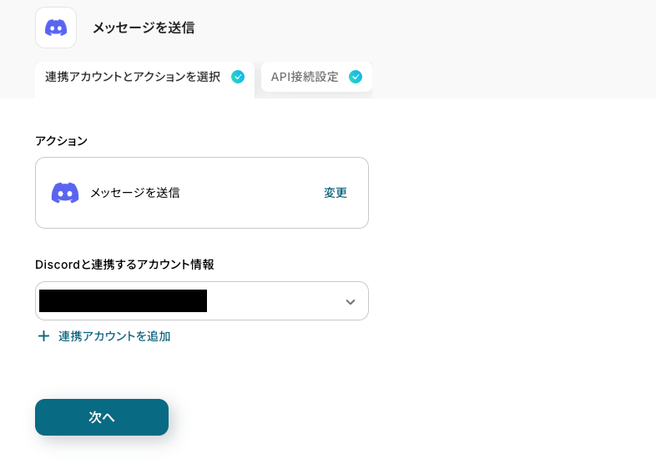Click the plus icon beside 連携アカウントを追加

43,336
